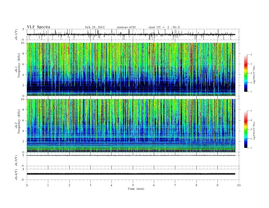The width and height of the screenshot is (269, 208).
Task: Click the "4" kHz tick of ch.1 frequency axis
Action: (x=23, y=75)
